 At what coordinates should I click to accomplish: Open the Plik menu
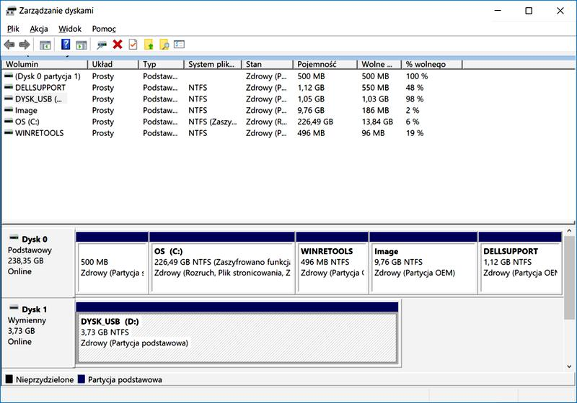click(x=13, y=29)
